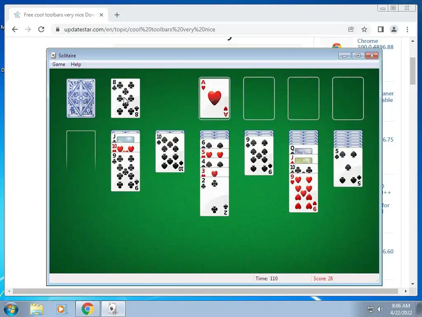Toggle Chrome's side panel
The image size is (422, 317).
coord(380,29)
